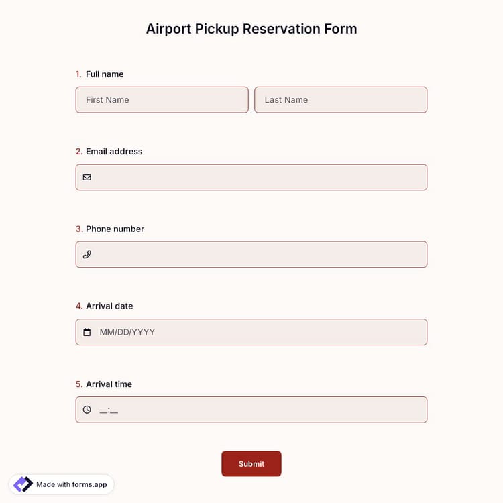Click the Full name label

(x=105, y=74)
